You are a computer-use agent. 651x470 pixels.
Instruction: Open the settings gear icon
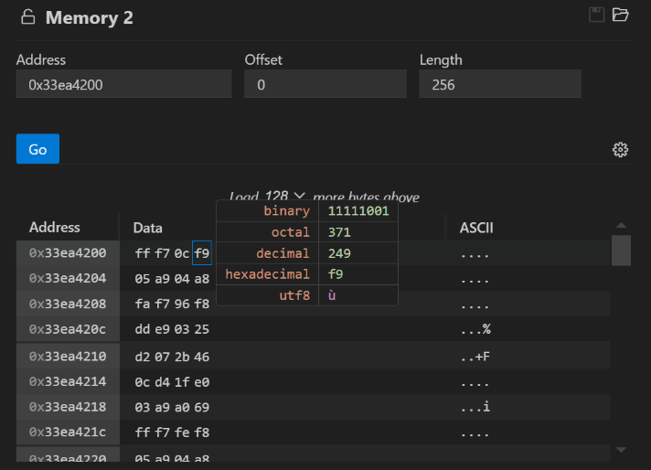click(x=621, y=150)
